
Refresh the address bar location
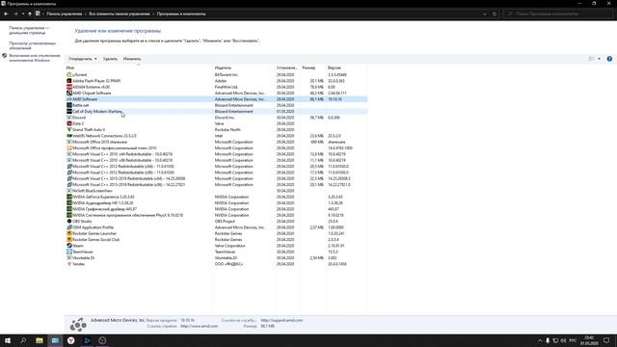(x=495, y=13)
